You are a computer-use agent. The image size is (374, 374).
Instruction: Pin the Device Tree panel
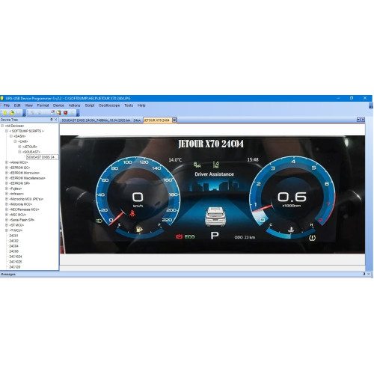point(52,120)
